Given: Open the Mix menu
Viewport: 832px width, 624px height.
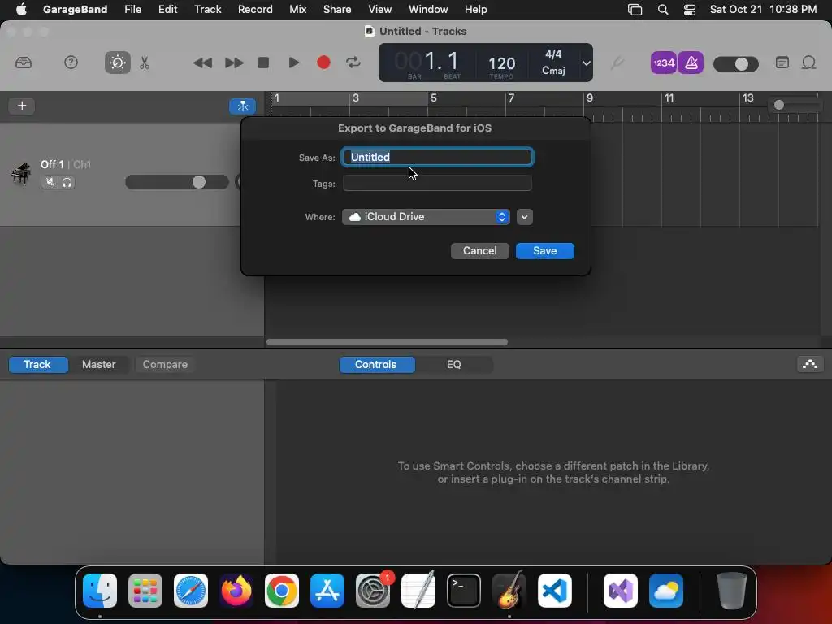Looking at the screenshot, I should [x=297, y=9].
